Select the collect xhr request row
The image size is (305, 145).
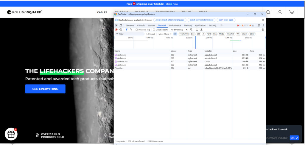point(190,68)
